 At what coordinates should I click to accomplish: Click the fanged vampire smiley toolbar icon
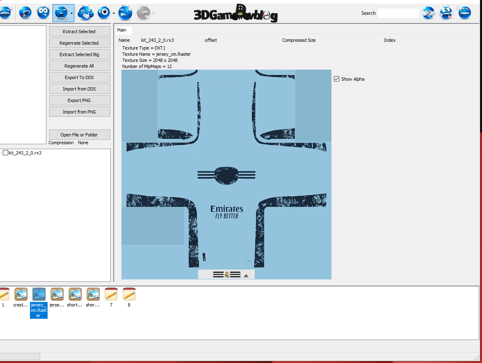coord(25,13)
